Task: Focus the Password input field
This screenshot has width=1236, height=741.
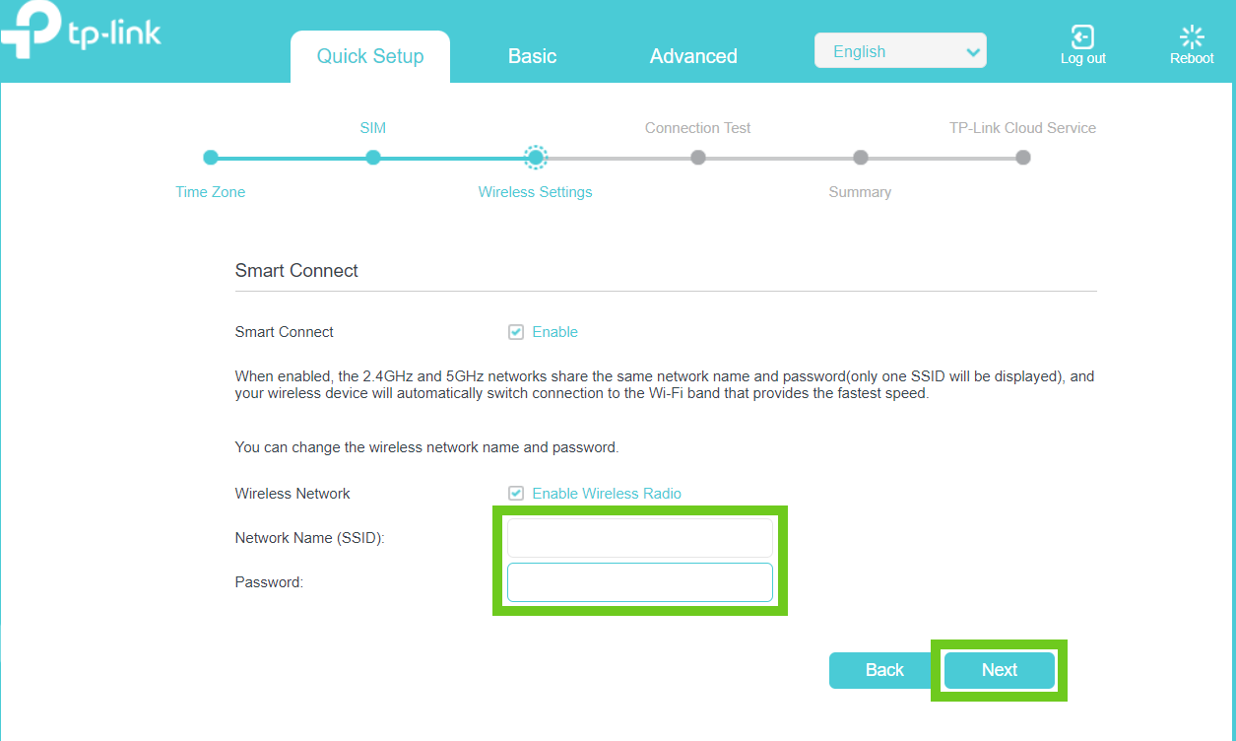Action: pos(640,582)
